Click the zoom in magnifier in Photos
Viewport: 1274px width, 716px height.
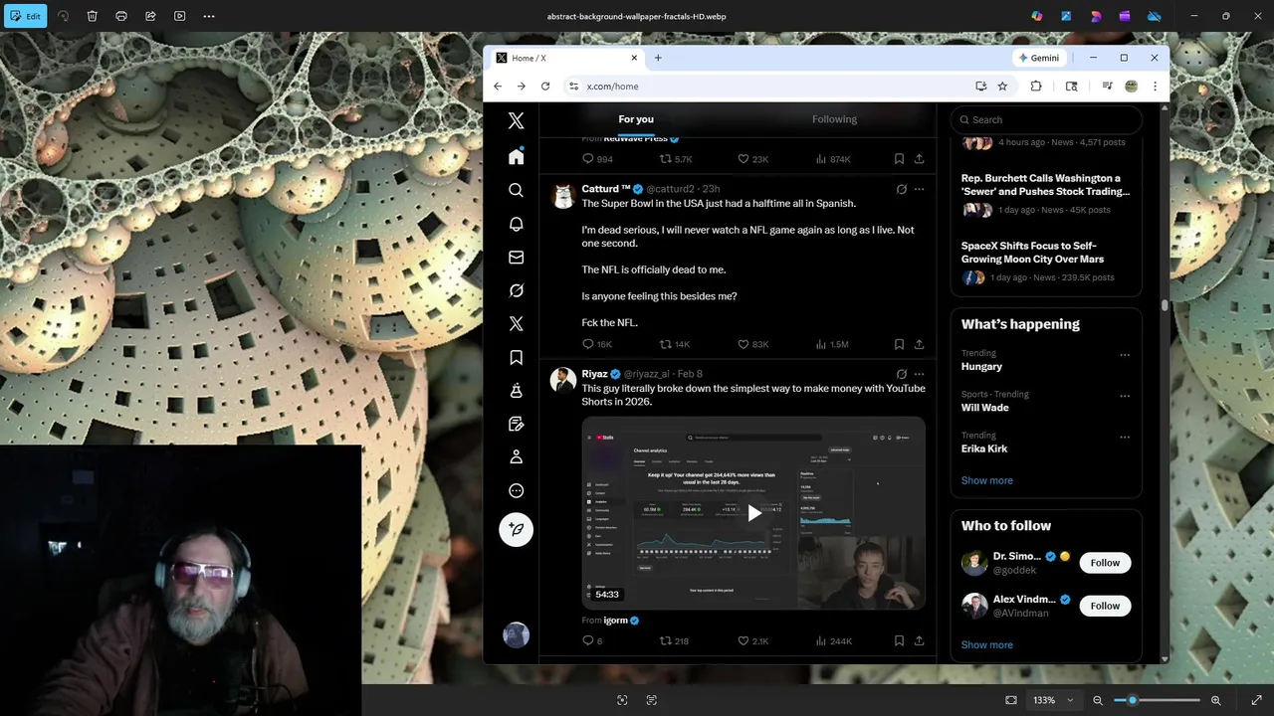(1216, 700)
